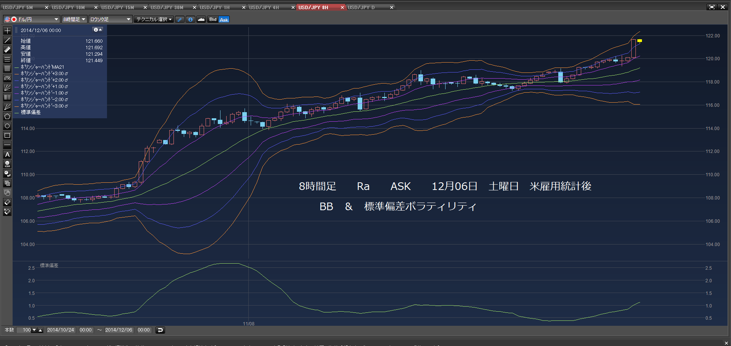Select the multi-line retracement tool
Screen dimensions: 731x346
click(7, 69)
